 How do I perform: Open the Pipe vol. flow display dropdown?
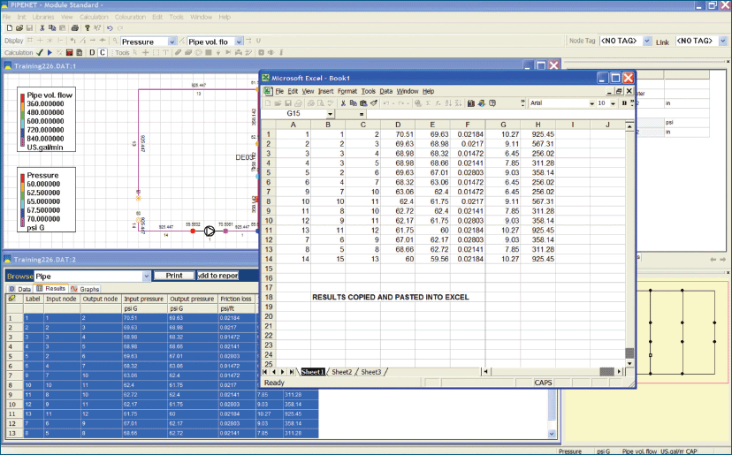click(239, 42)
